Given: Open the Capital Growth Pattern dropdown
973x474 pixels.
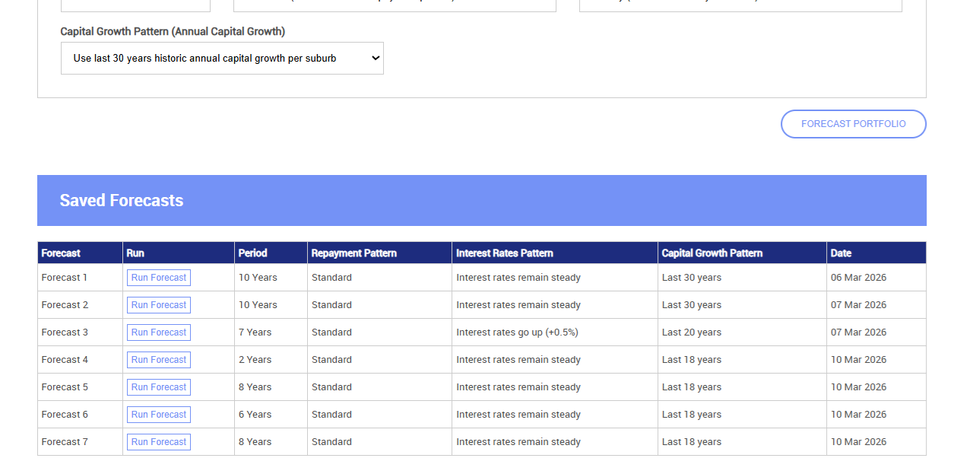Looking at the screenshot, I should tap(222, 59).
